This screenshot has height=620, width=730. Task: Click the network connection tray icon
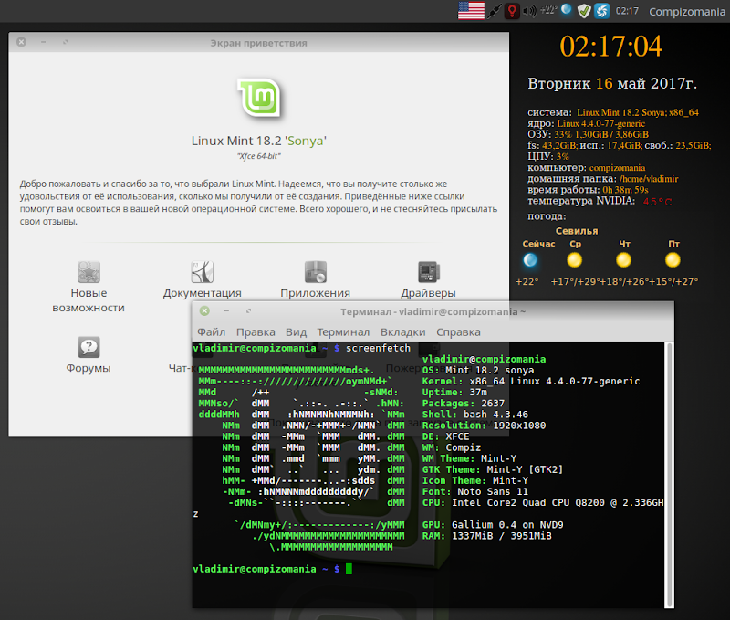495,11
